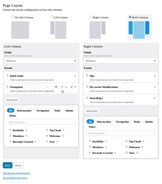Select the No Side Column radio button

[13, 17]
